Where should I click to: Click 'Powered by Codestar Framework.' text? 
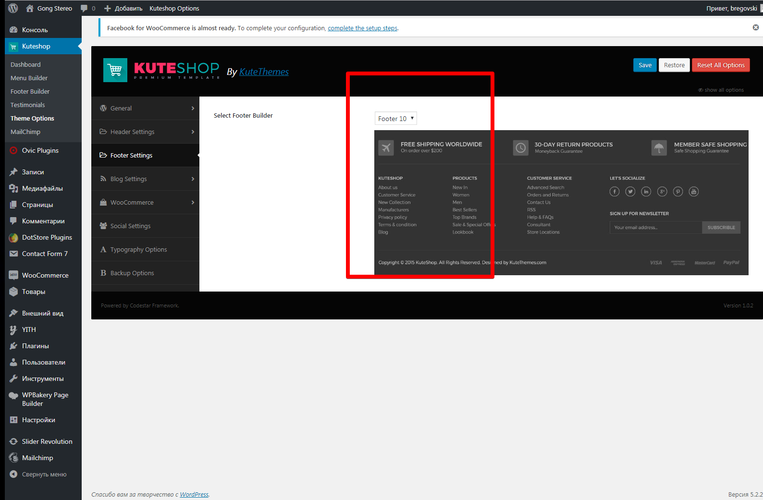(140, 305)
